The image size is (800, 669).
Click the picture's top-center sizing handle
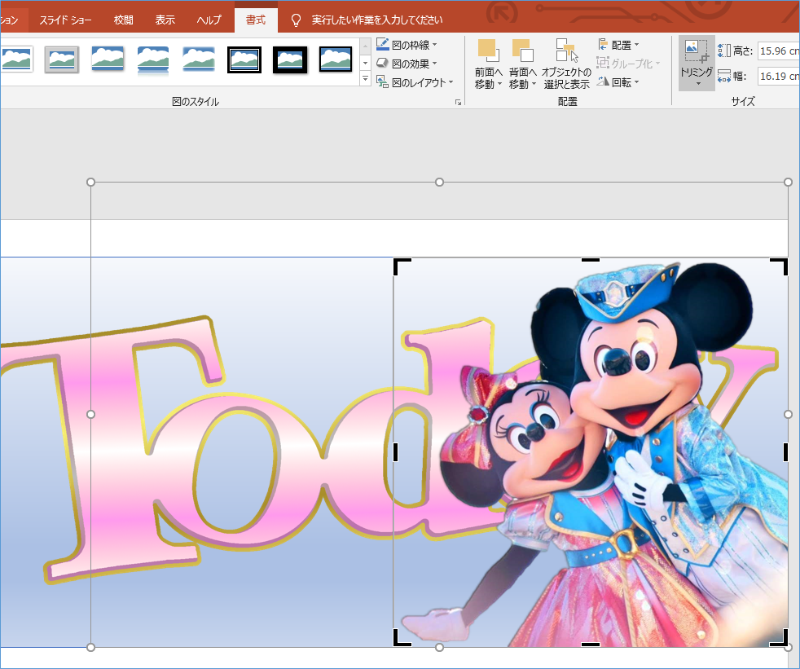tap(439, 183)
